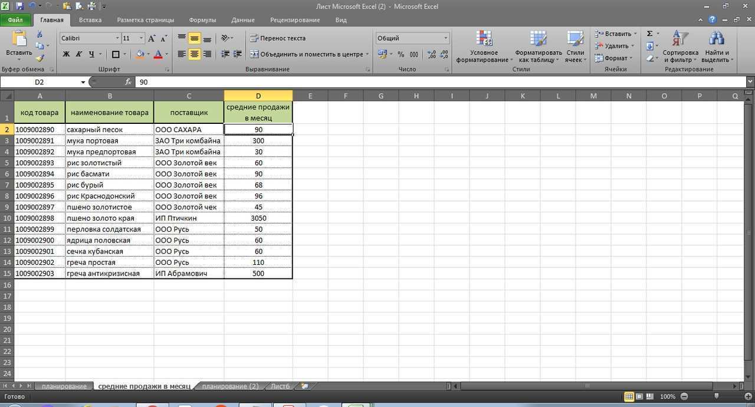
Task: Apply percent style number format
Action: click(x=401, y=54)
